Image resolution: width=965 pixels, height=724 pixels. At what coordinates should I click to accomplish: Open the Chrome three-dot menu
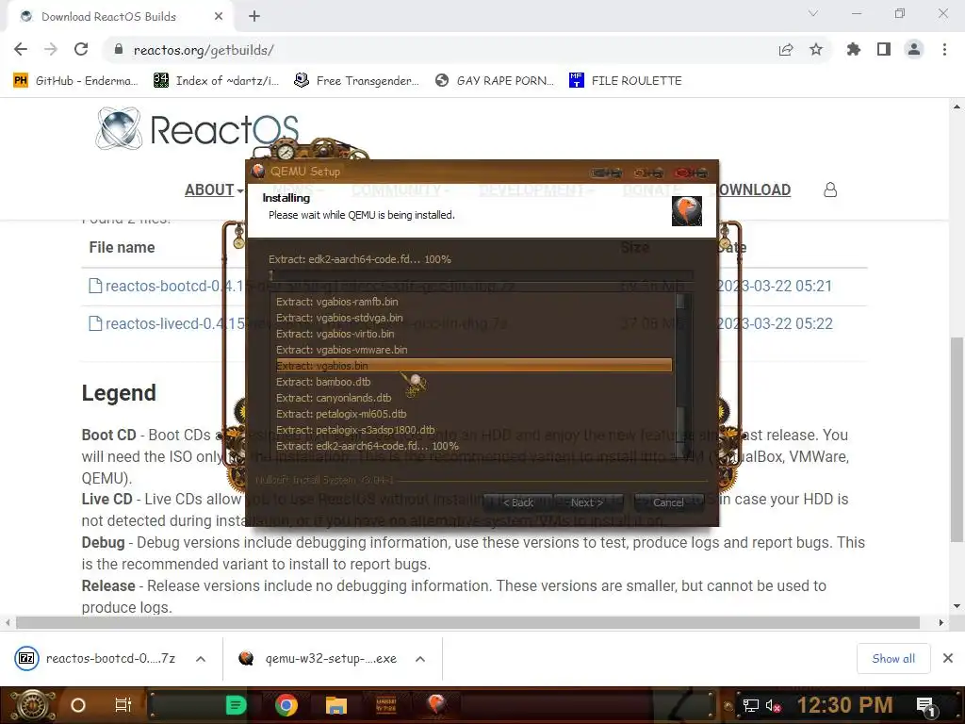coord(944,49)
